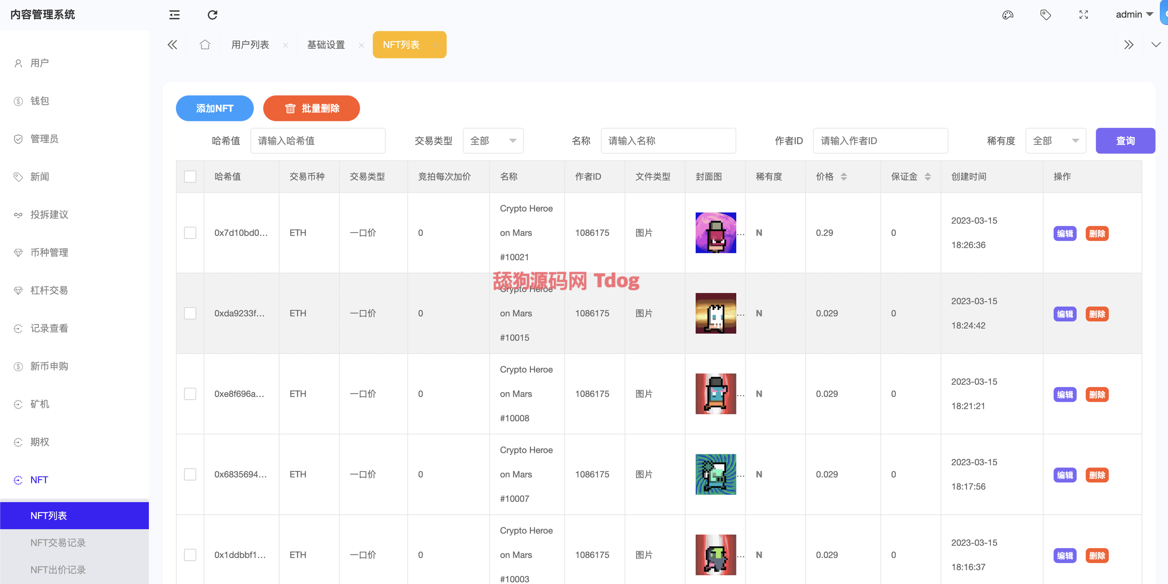Click the refresh page icon
The height and width of the screenshot is (584, 1168).
coord(212,15)
